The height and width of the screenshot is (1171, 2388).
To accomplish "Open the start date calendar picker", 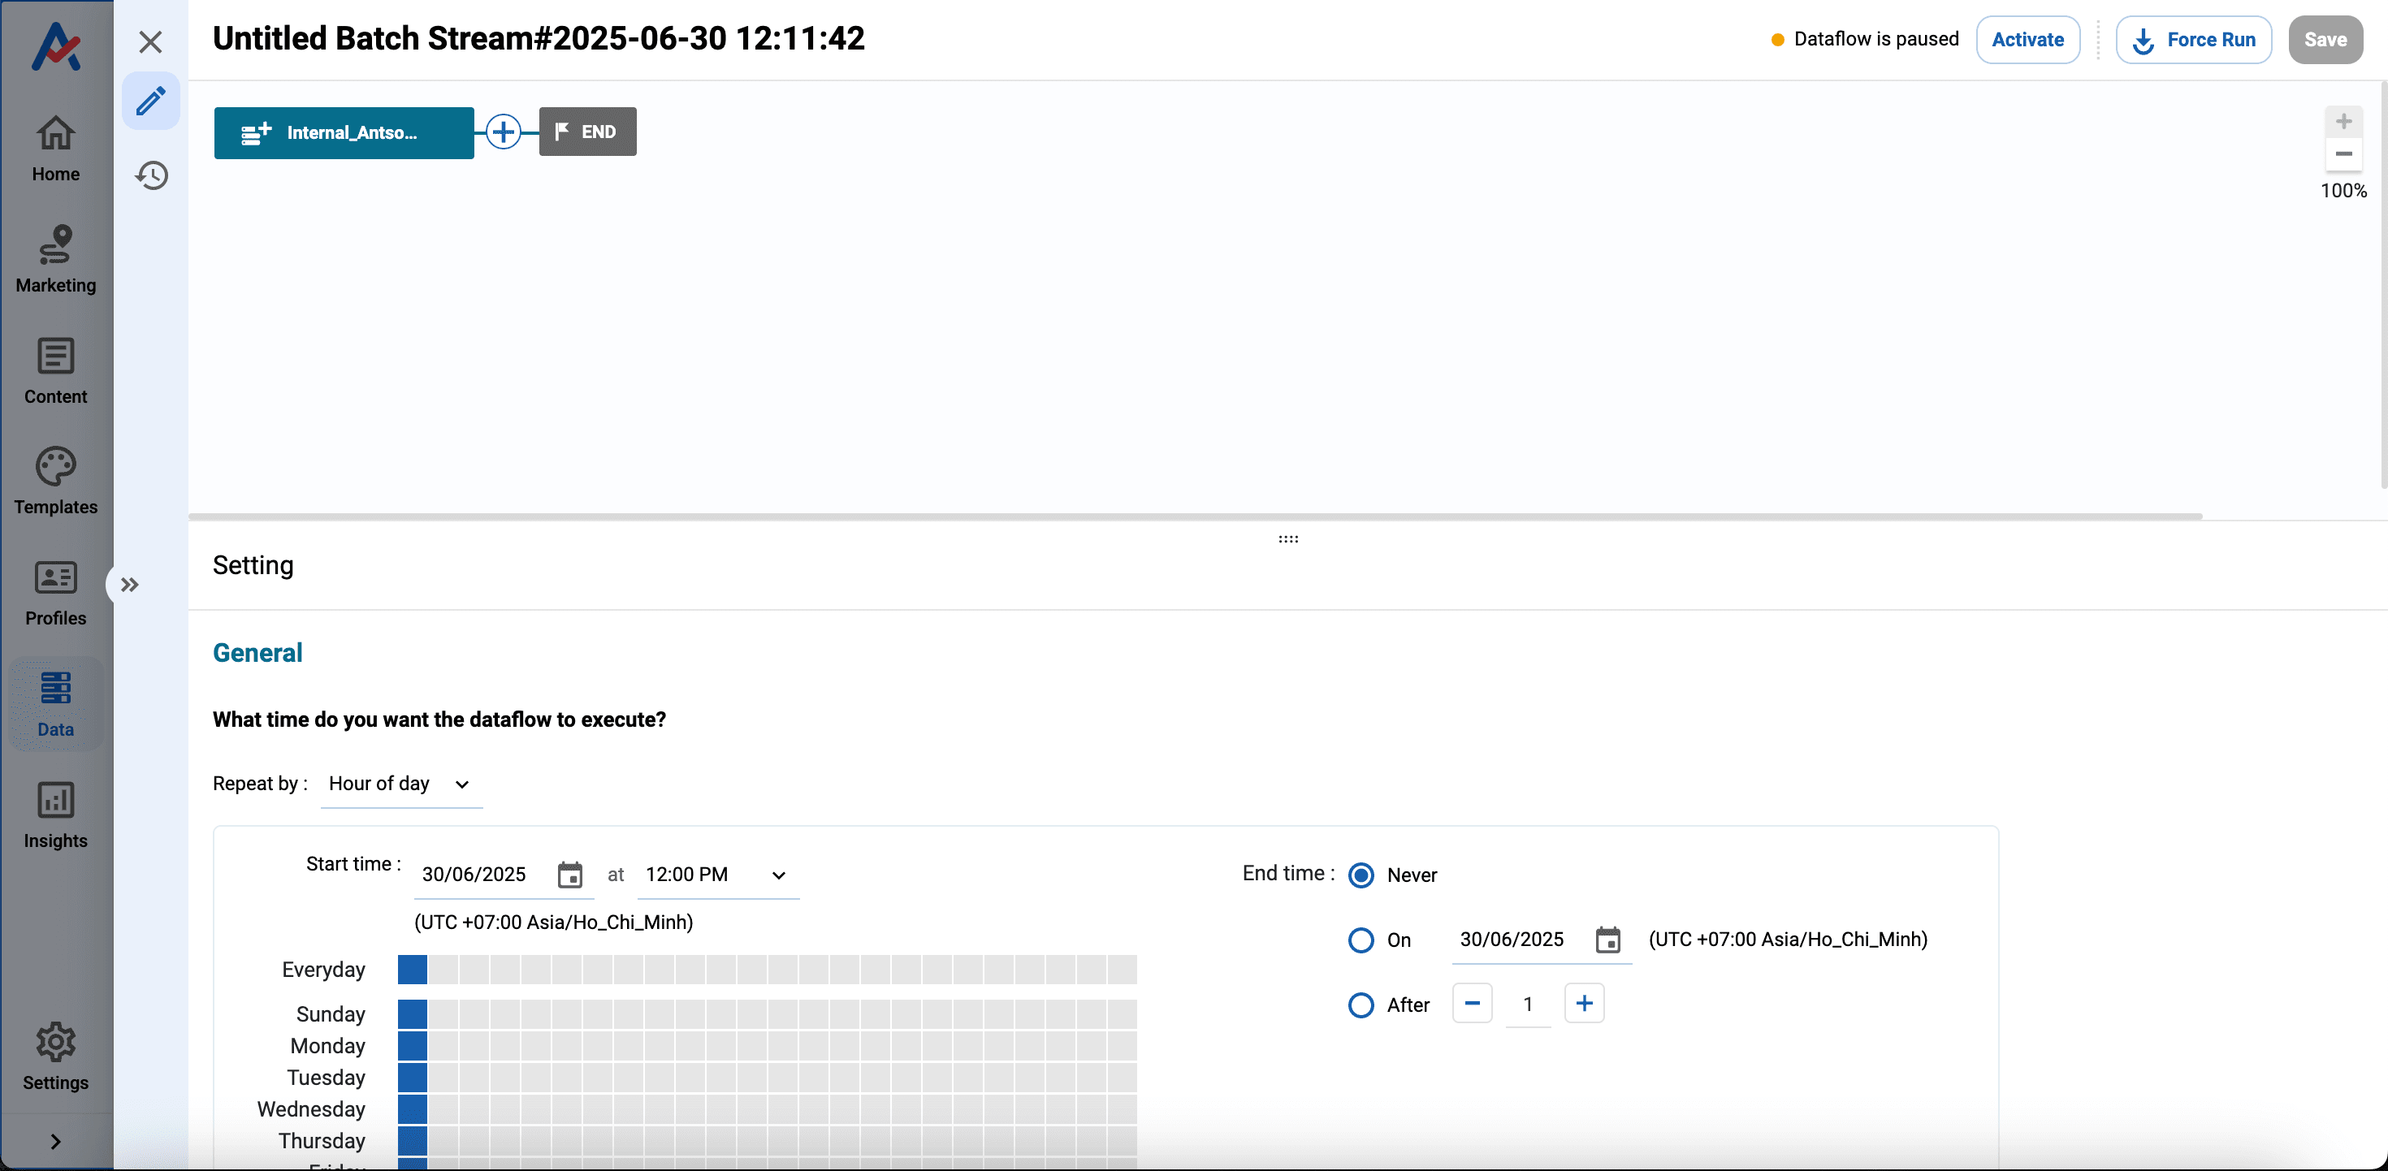I will (x=569, y=875).
